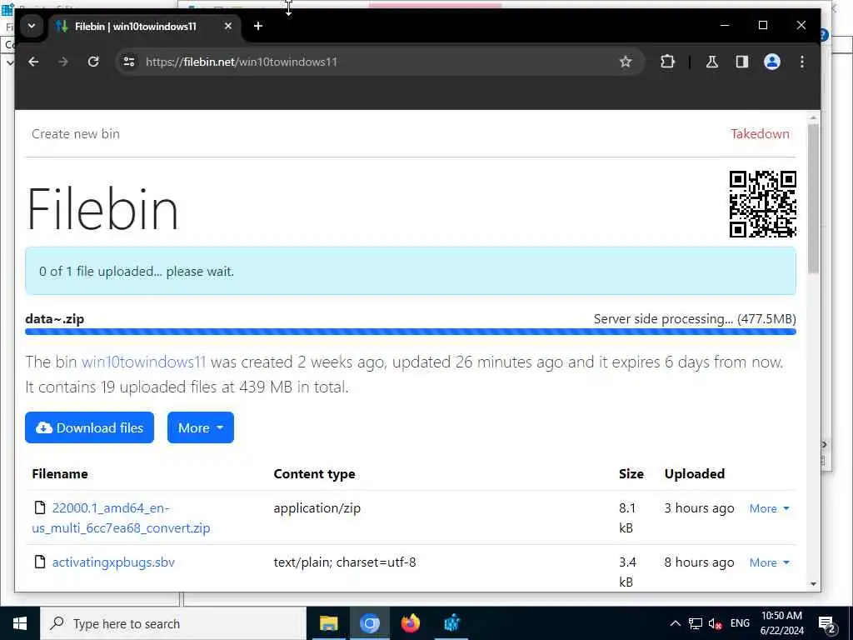Click file icon beside activatingxpbugs.sbv
The image size is (853, 640).
click(x=40, y=562)
